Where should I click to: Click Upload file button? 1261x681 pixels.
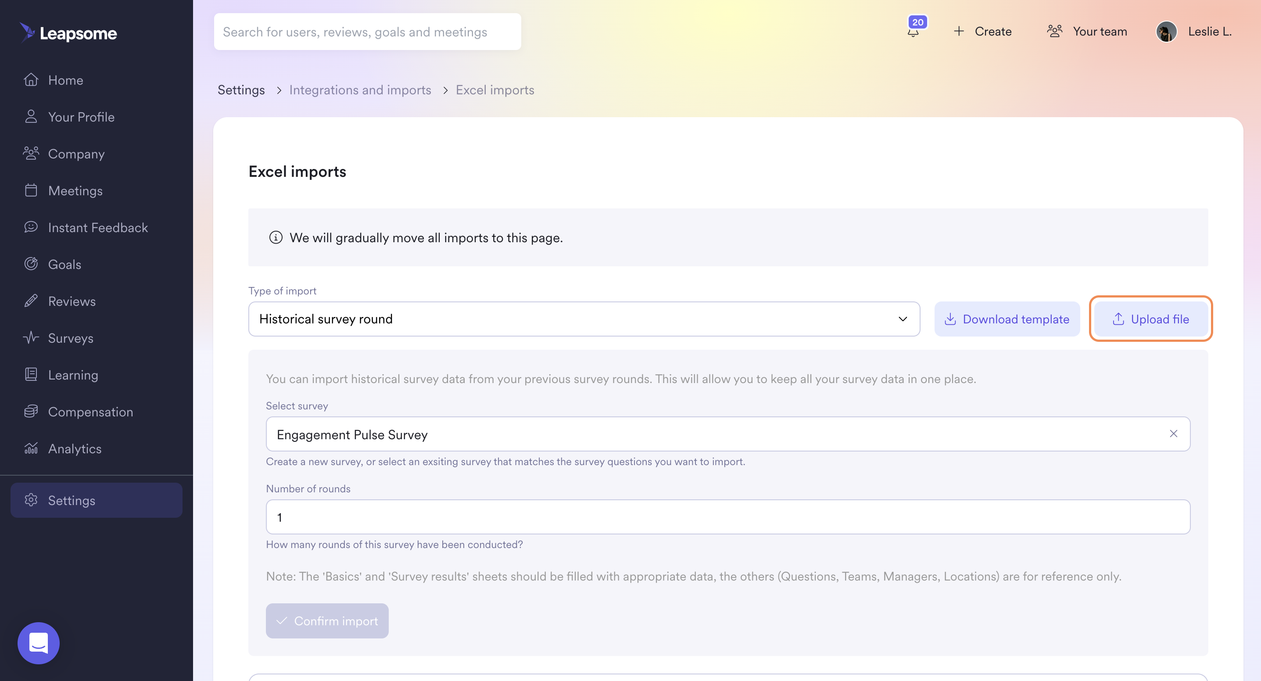point(1151,319)
